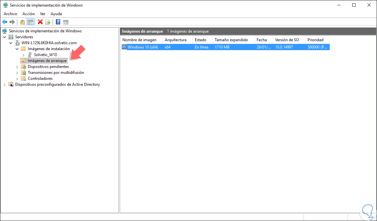Screen dimensions: 377x221
Task: Sort by Fecha column header
Action: [264, 40]
